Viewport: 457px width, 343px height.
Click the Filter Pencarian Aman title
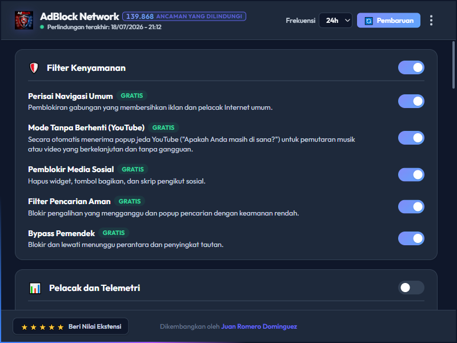click(69, 202)
